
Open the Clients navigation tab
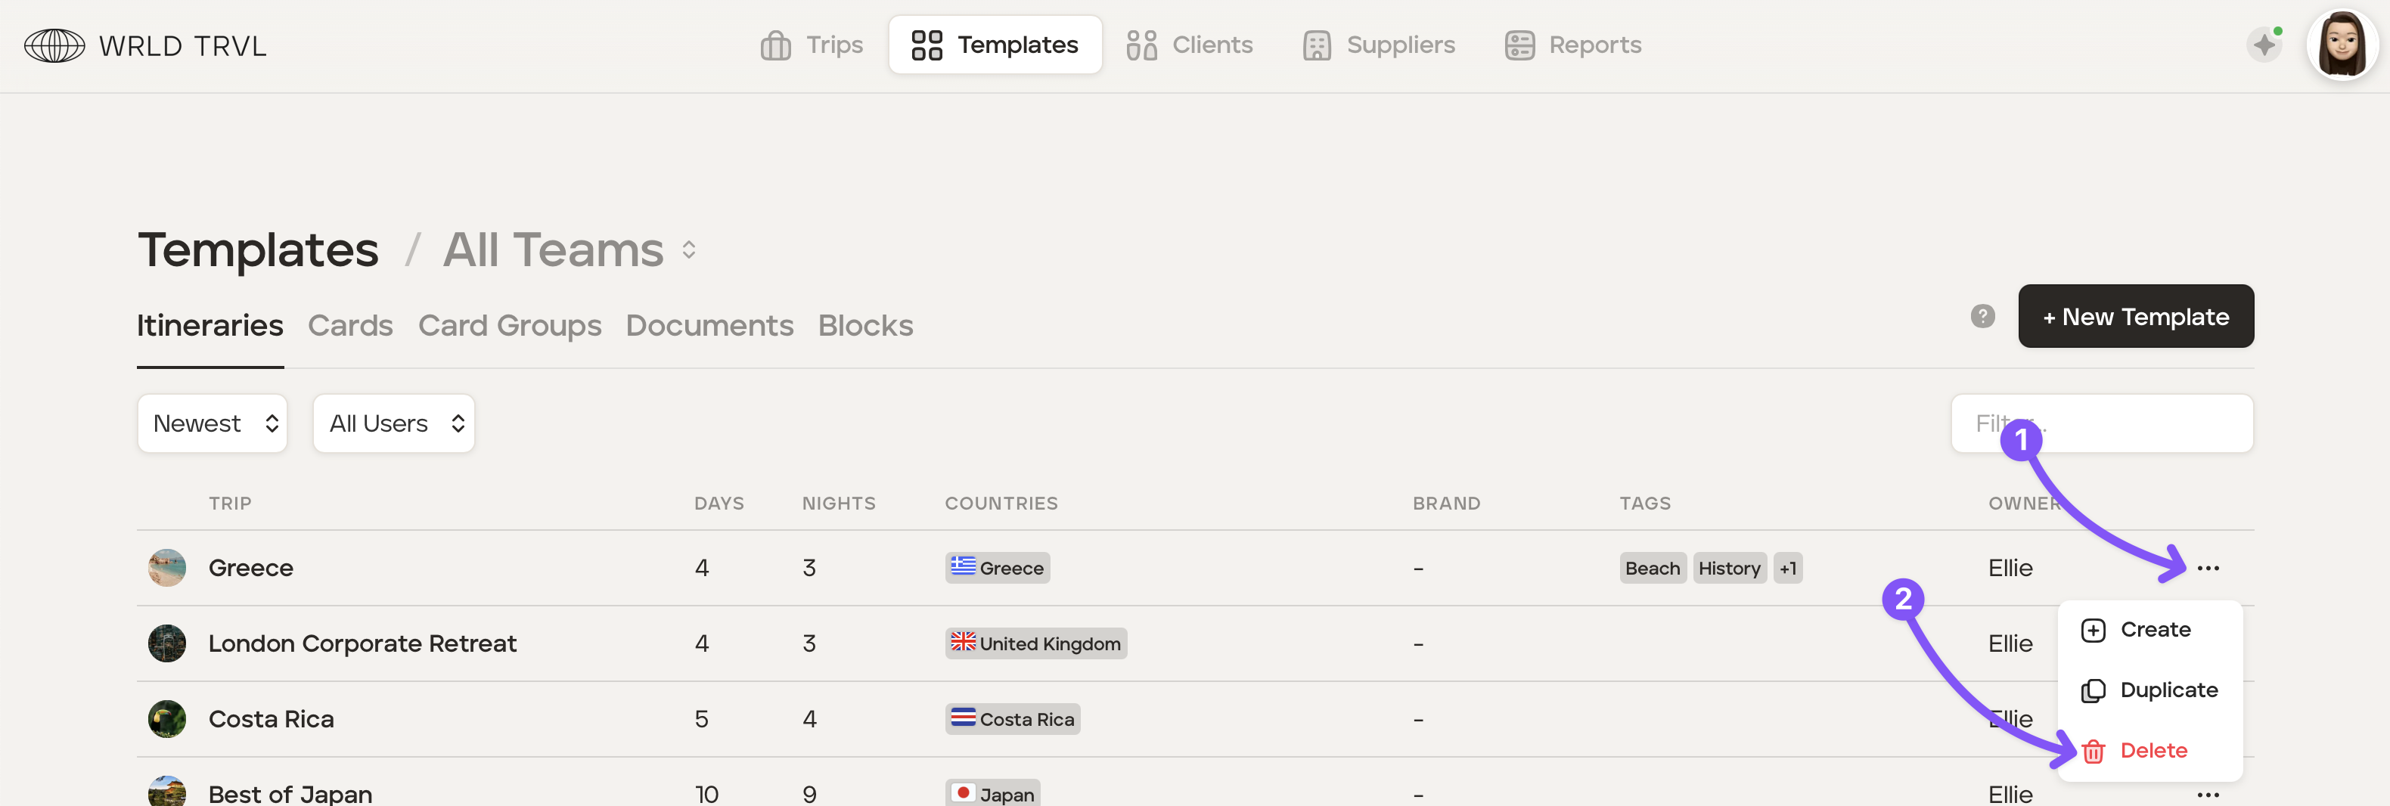[x=1190, y=45]
